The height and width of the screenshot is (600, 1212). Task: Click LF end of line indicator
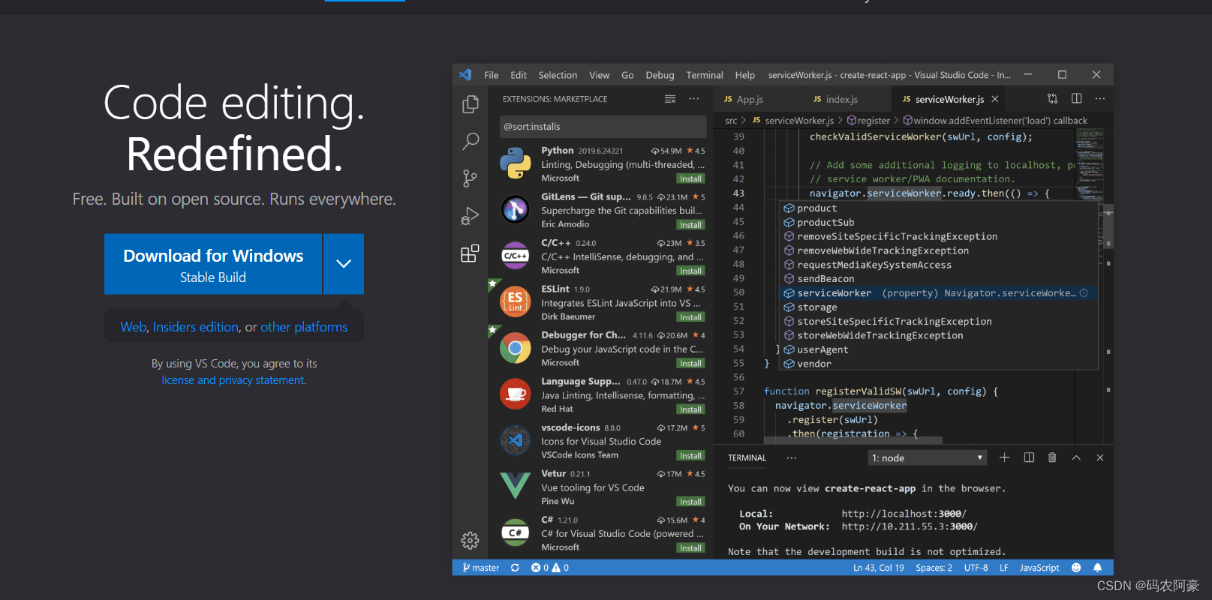click(x=1003, y=568)
